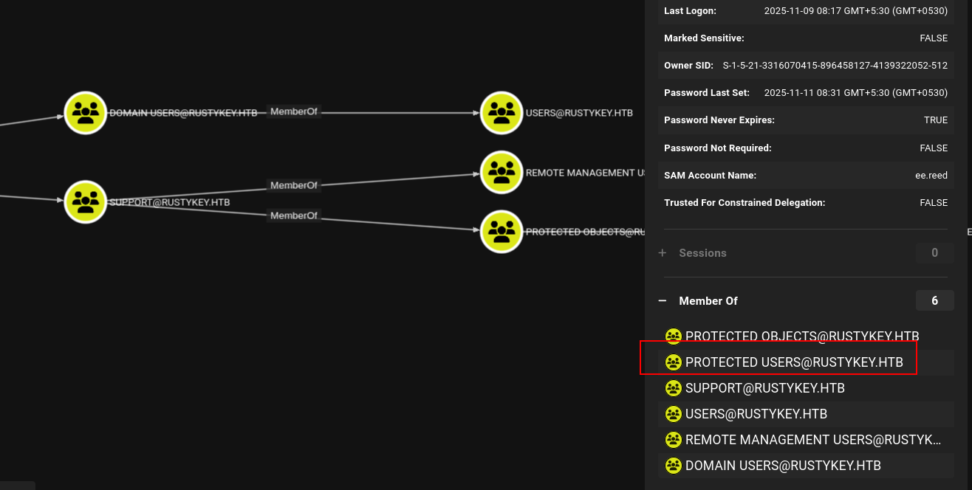Screen dimensions: 972x490
Task: Select MemberOf edge leading to Protected Objects
Action: point(293,215)
